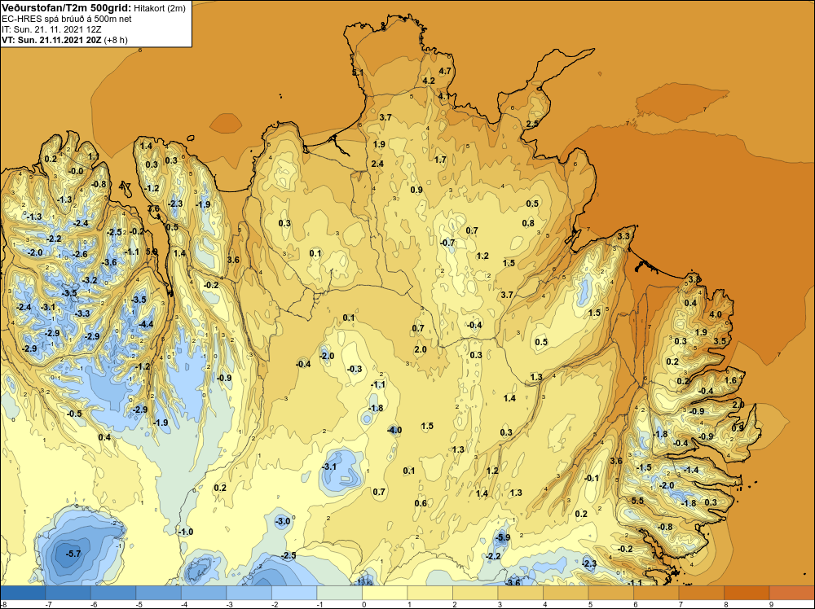
Task: Click the '2.5' temperature value
Action: pyautogui.click(x=532, y=124)
